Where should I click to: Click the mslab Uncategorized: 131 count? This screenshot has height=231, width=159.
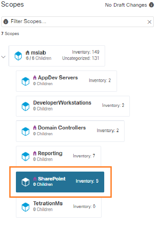tap(81, 58)
